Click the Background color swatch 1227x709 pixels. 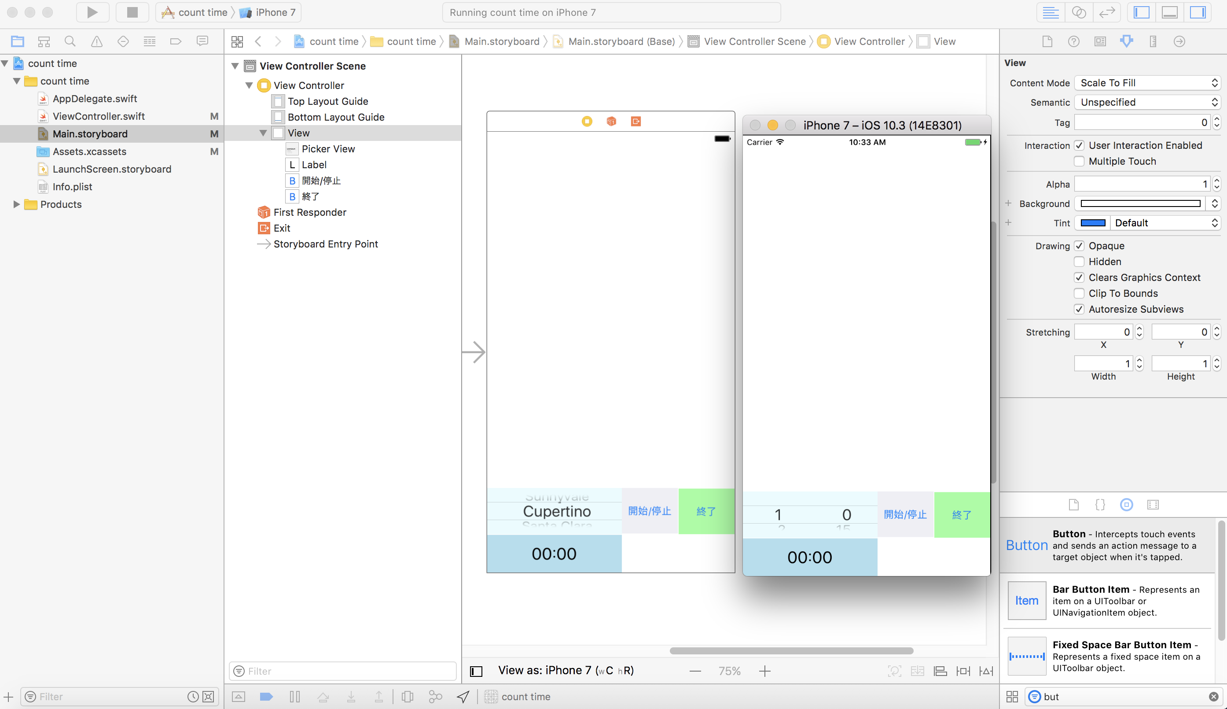pos(1140,203)
